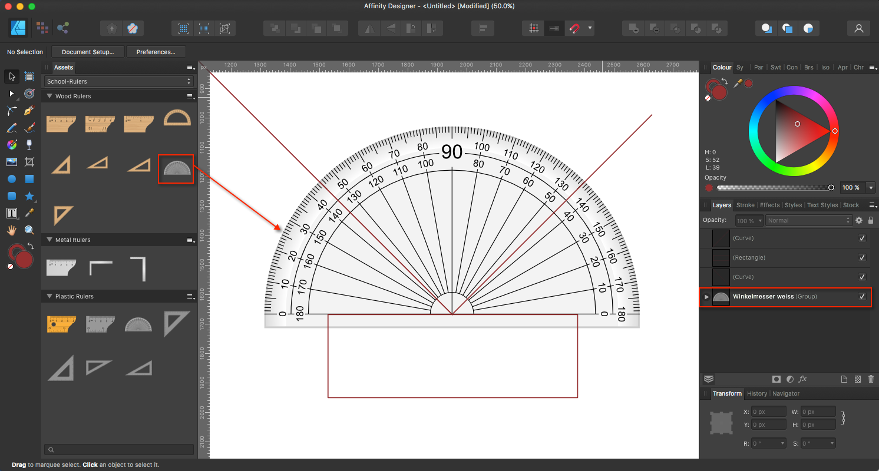Image resolution: width=879 pixels, height=471 pixels.
Task: Select the Fill (gradient) tool
Action: point(12,145)
